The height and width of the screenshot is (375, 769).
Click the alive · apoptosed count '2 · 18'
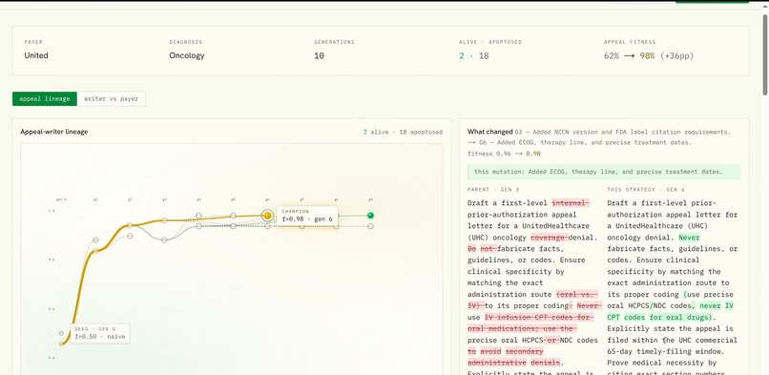coord(474,56)
